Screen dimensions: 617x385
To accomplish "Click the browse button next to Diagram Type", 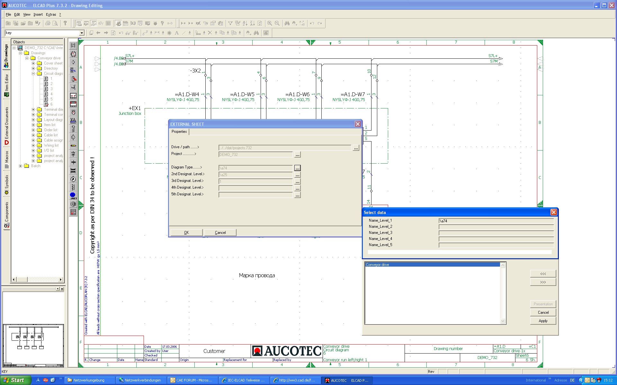I will tap(298, 168).
